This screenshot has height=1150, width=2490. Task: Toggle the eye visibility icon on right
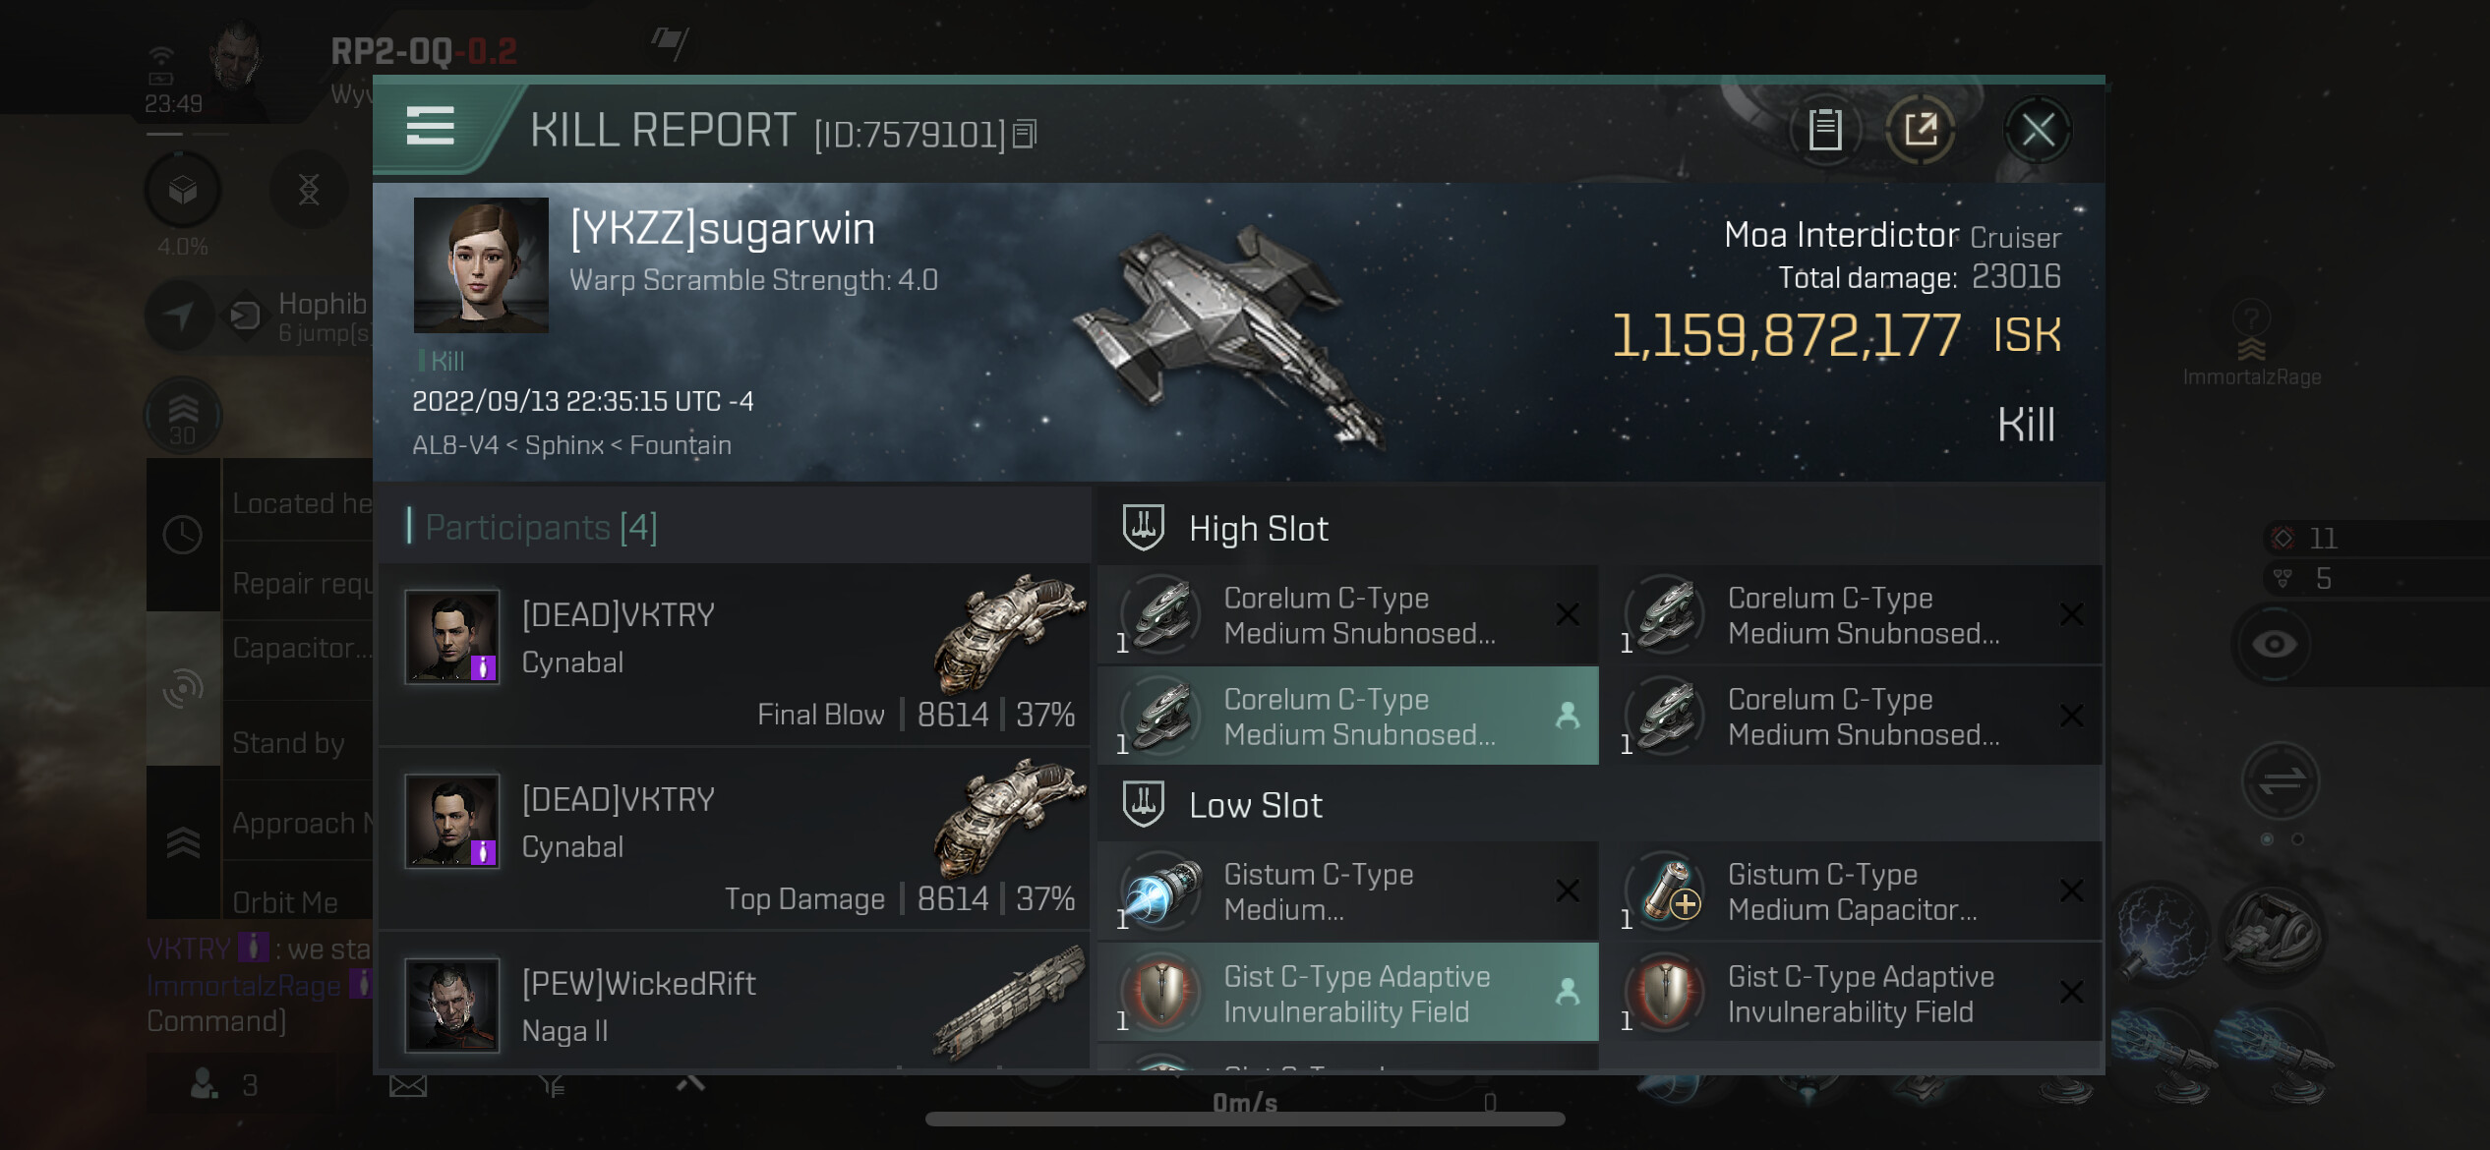point(2275,645)
